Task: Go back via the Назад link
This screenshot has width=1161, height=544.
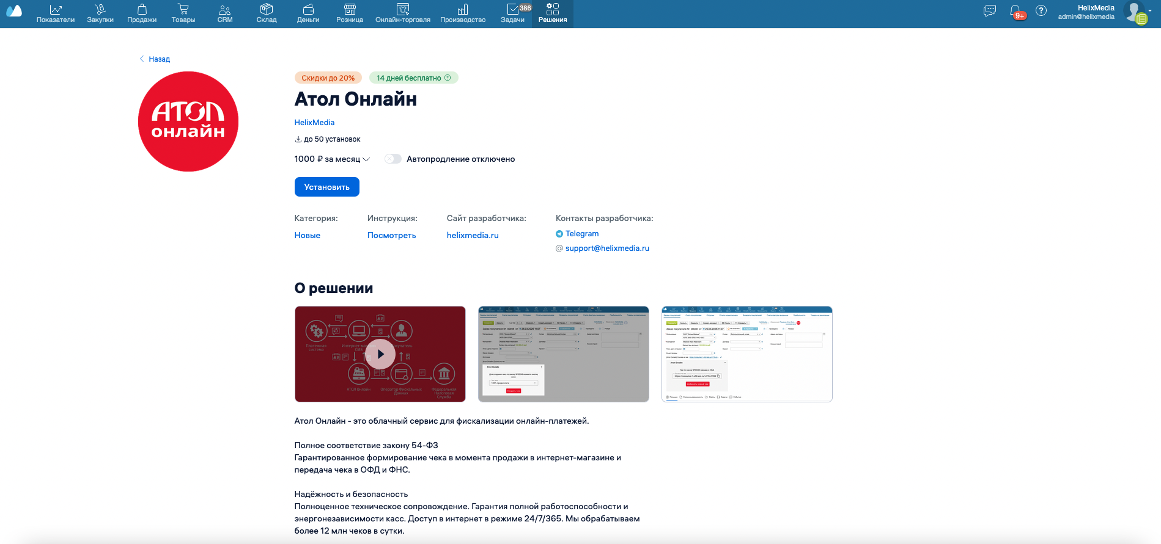Action: (x=155, y=59)
